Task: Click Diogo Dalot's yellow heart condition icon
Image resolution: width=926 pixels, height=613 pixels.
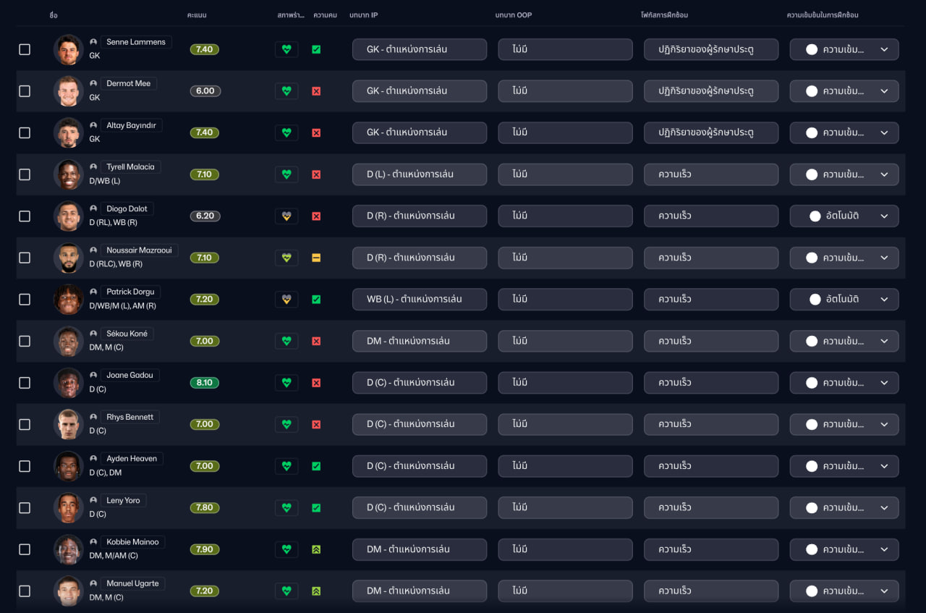Action: point(286,216)
